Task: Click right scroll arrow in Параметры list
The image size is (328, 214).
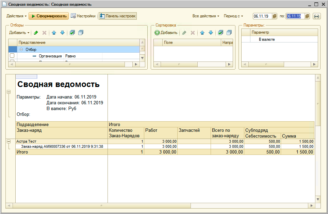Action: pos(314,64)
